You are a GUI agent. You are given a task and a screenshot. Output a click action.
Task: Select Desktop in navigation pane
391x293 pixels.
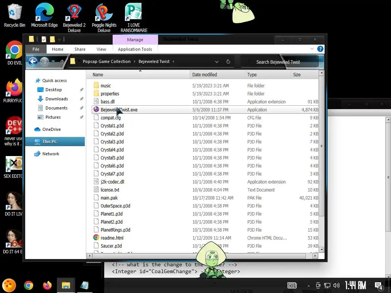tap(53, 89)
